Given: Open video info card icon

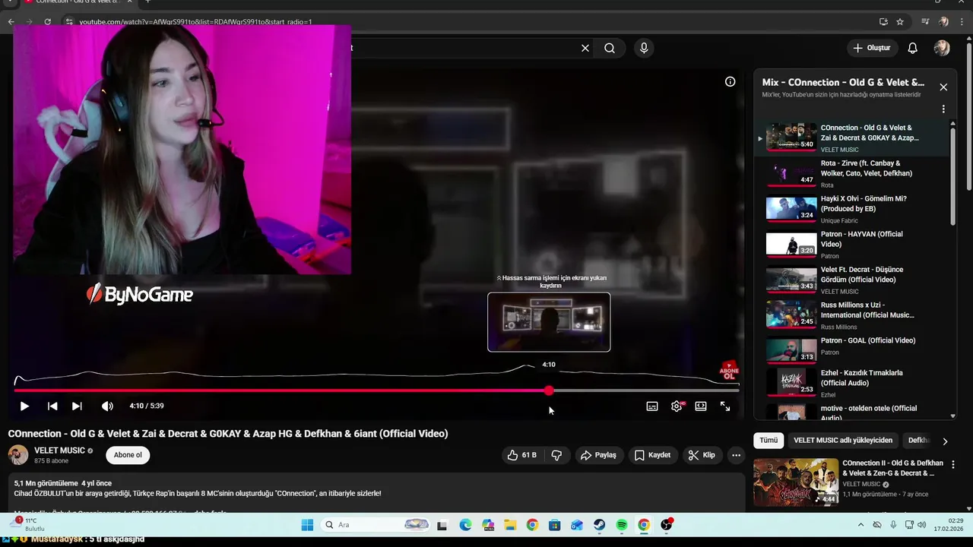Looking at the screenshot, I should [730, 81].
